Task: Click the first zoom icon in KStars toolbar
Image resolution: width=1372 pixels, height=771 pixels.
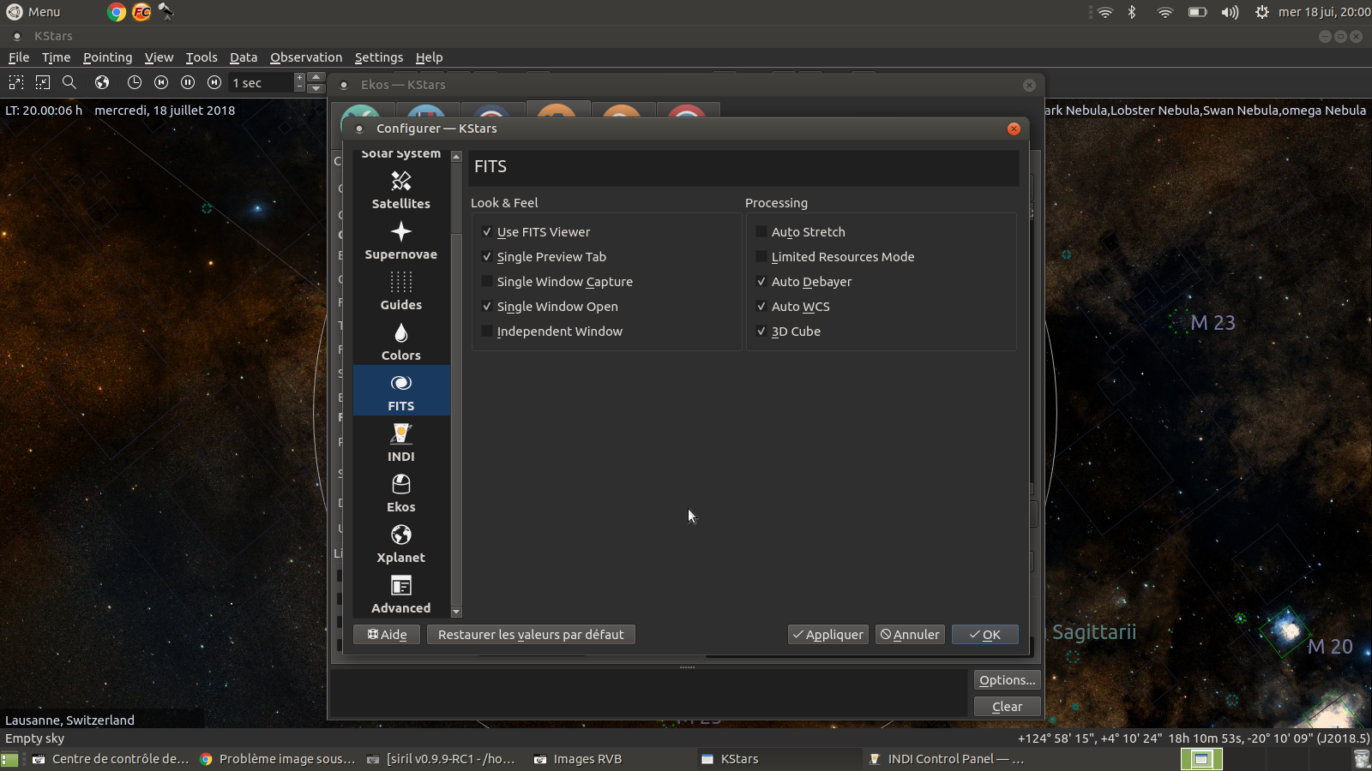Action: pyautogui.click(x=16, y=82)
